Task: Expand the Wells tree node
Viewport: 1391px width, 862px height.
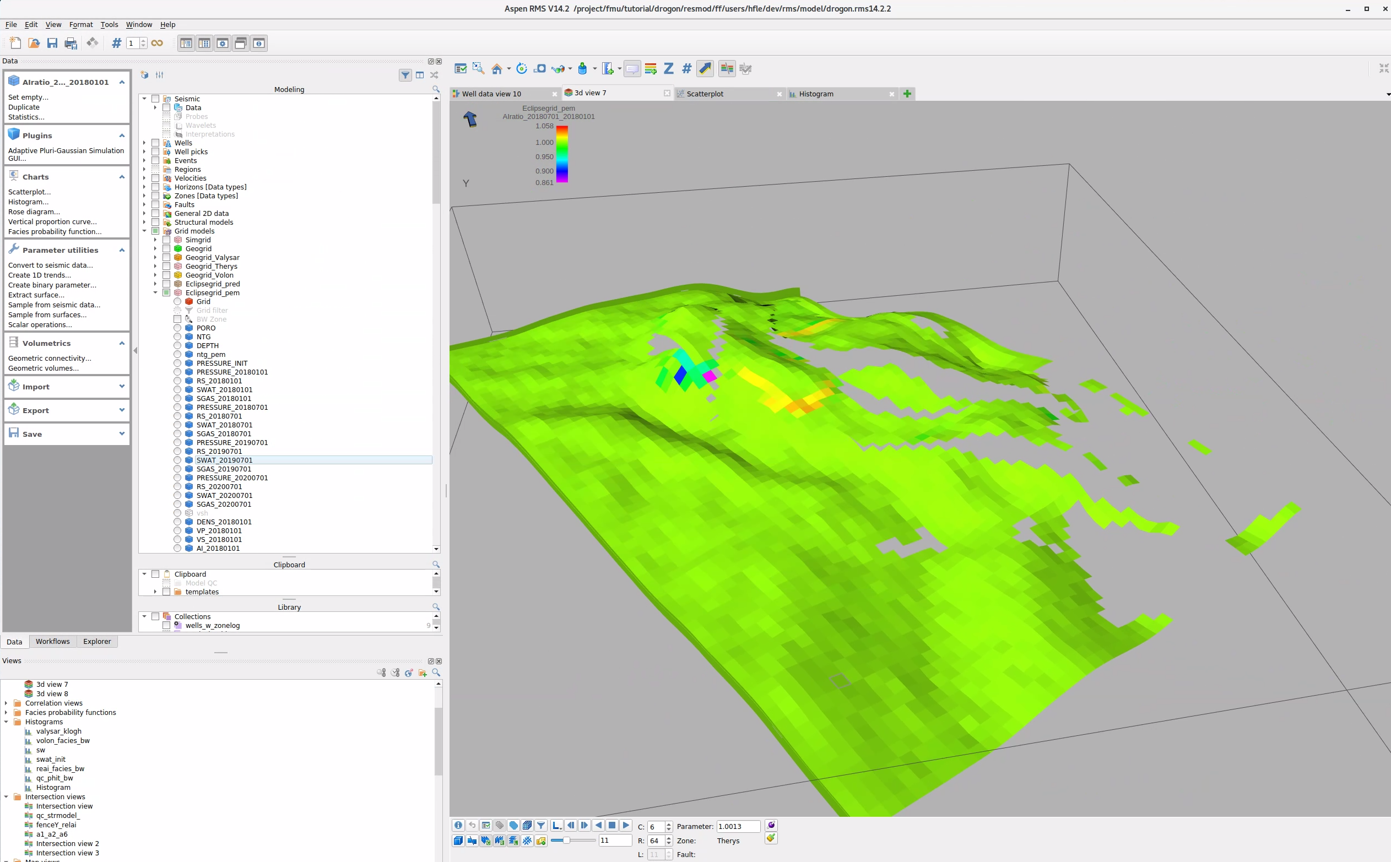Action: (x=144, y=143)
